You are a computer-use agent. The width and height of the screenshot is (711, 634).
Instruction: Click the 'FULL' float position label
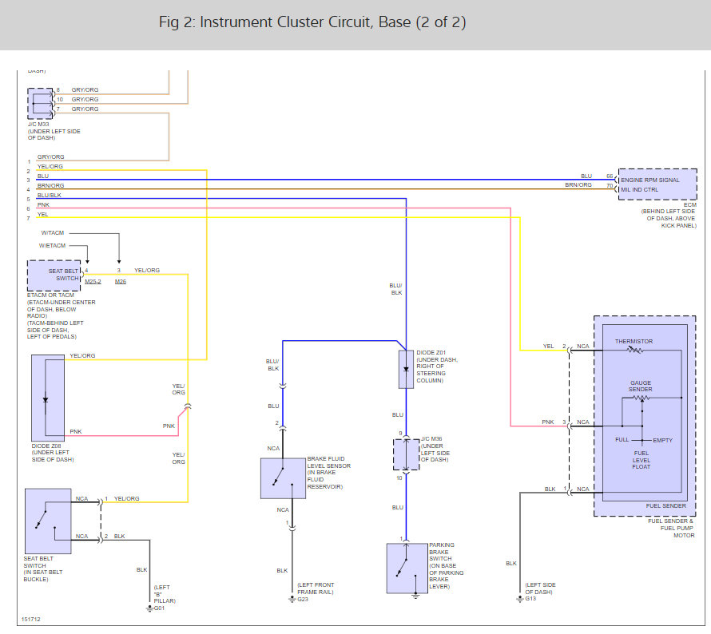tap(622, 440)
